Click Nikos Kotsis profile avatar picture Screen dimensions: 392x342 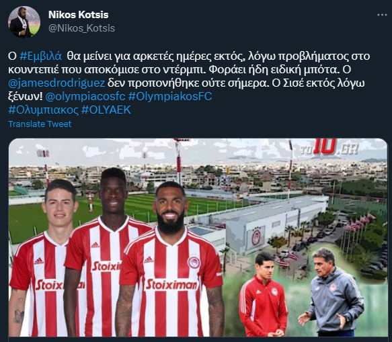click(24, 22)
